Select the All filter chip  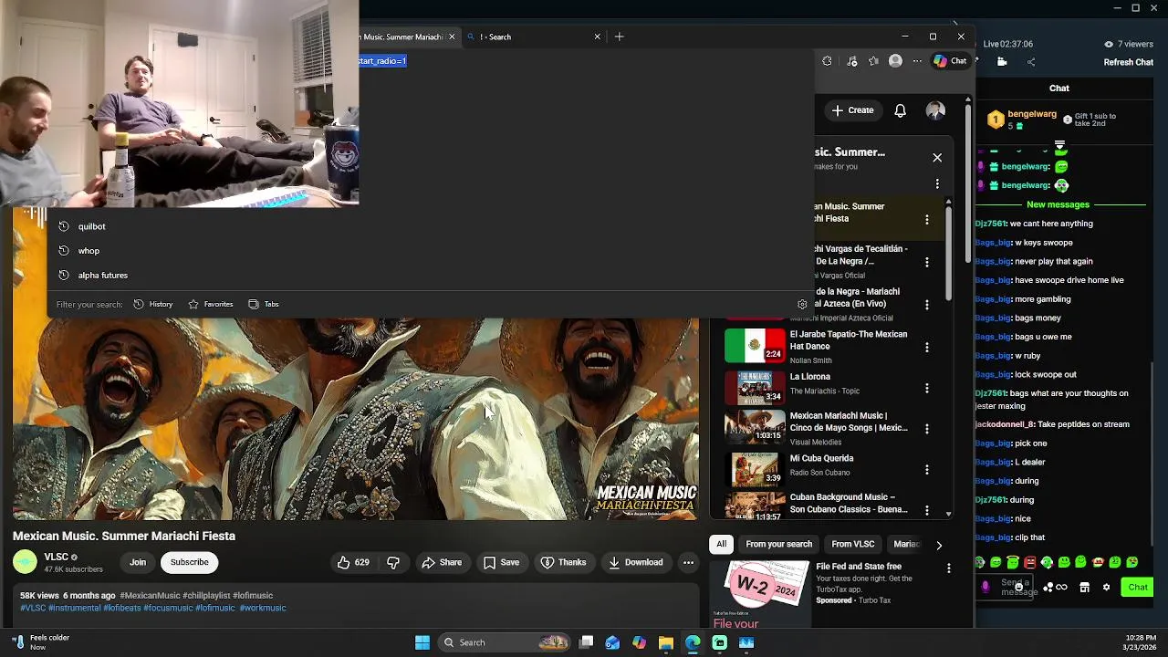click(721, 544)
